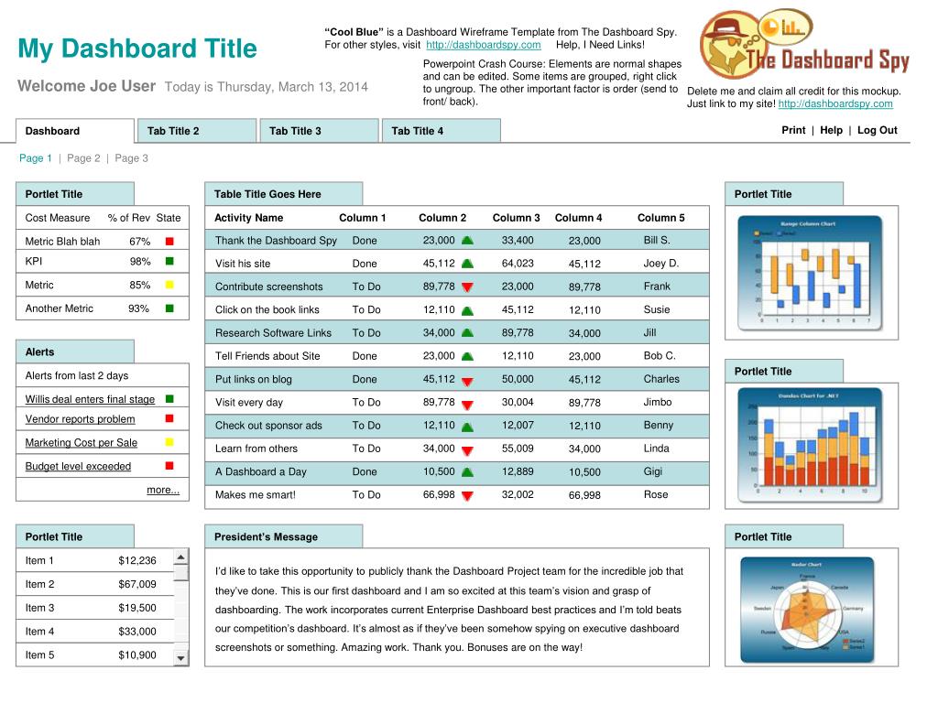Click green status square beside Willis deal alert
This screenshot has height=703, width=938.
click(169, 399)
